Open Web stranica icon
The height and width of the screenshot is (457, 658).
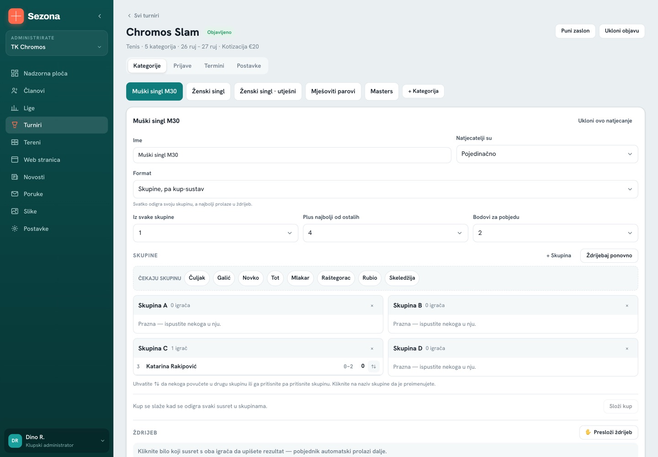(15, 160)
